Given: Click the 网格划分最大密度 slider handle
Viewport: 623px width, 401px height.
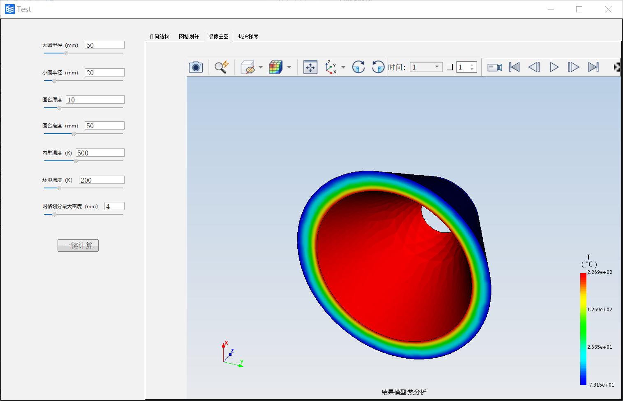Looking at the screenshot, I should point(54,214).
